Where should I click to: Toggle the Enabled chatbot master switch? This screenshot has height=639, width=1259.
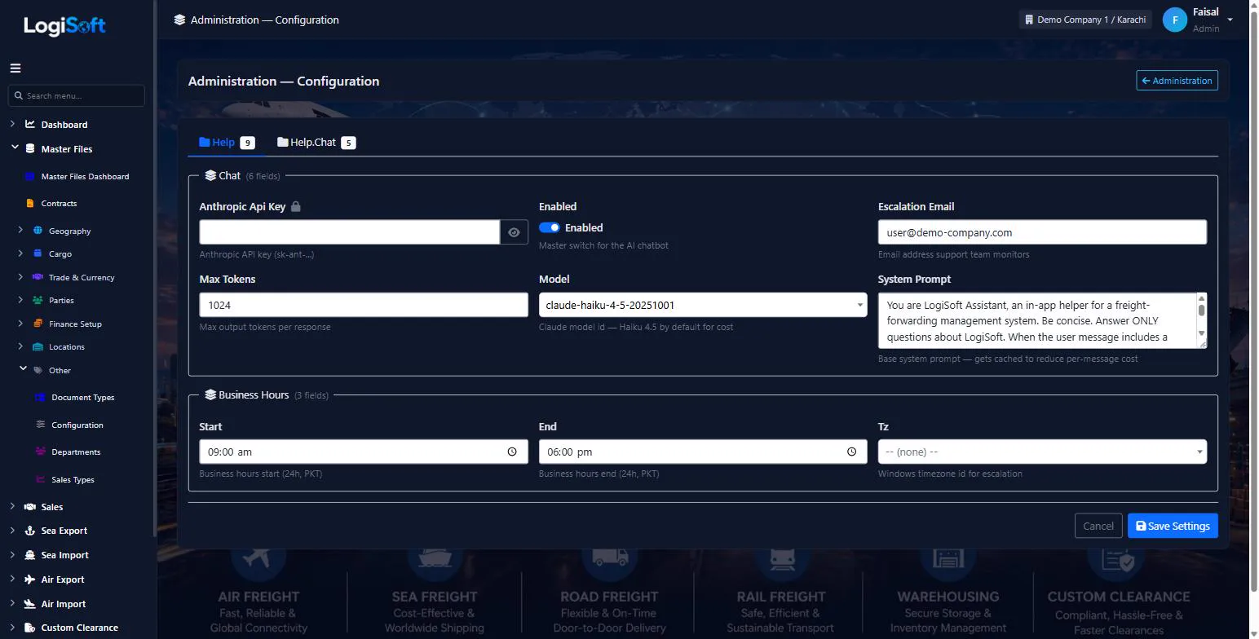coord(550,227)
